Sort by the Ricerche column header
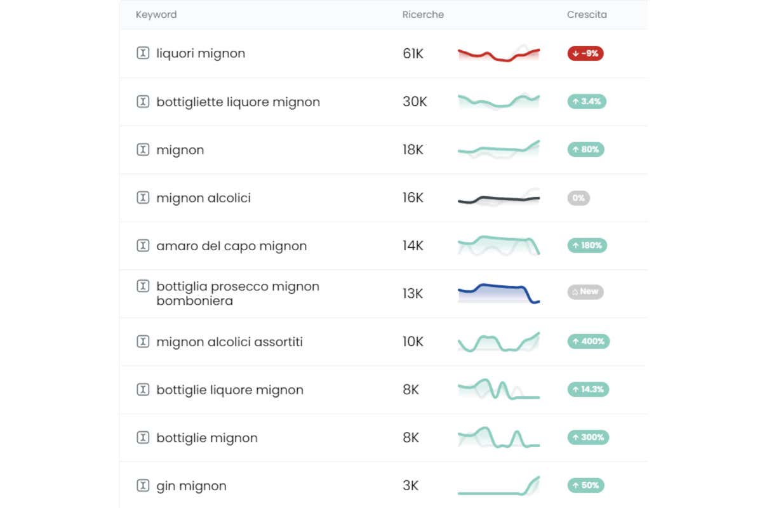762x508 pixels. pyautogui.click(x=423, y=15)
